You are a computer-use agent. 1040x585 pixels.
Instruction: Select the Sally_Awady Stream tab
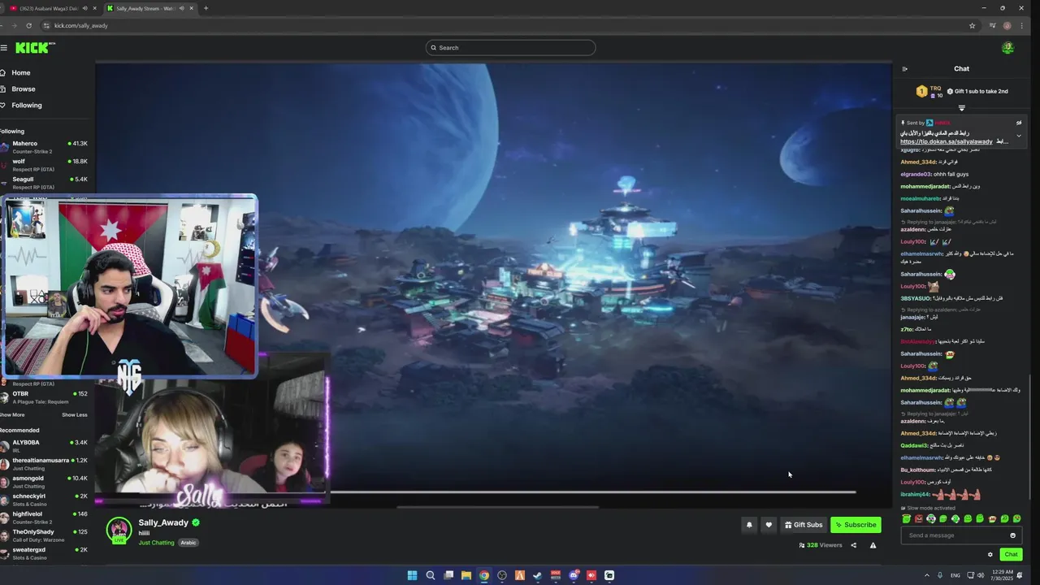[x=149, y=8]
